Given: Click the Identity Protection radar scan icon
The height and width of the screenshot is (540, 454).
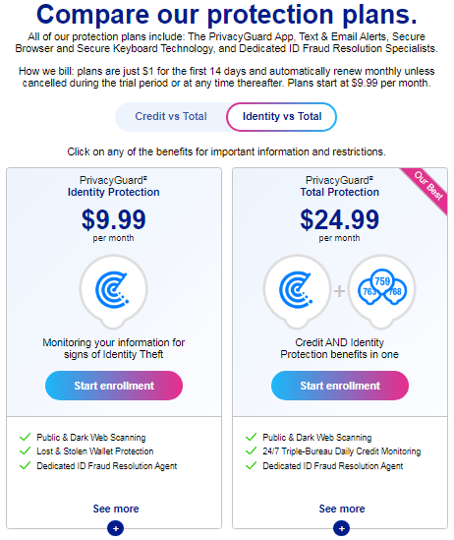Looking at the screenshot, I should tap(113, 290).
